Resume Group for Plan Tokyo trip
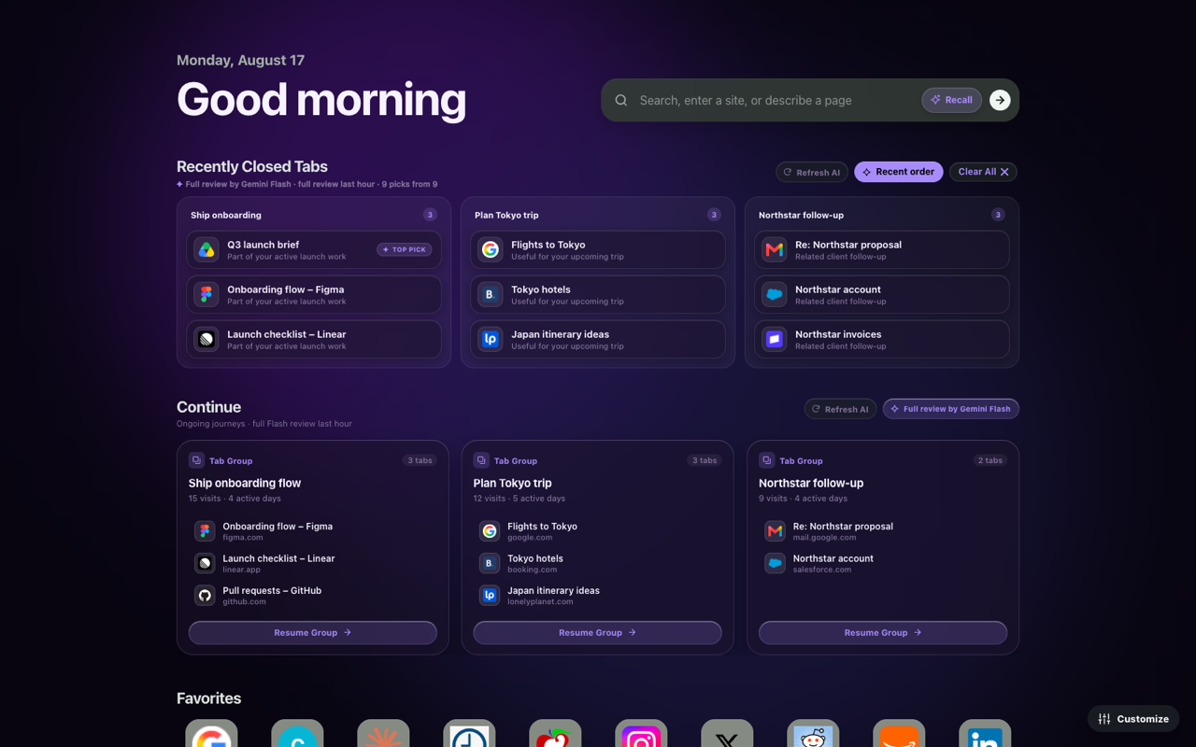 pyautogui.click(x=597, y=632)
